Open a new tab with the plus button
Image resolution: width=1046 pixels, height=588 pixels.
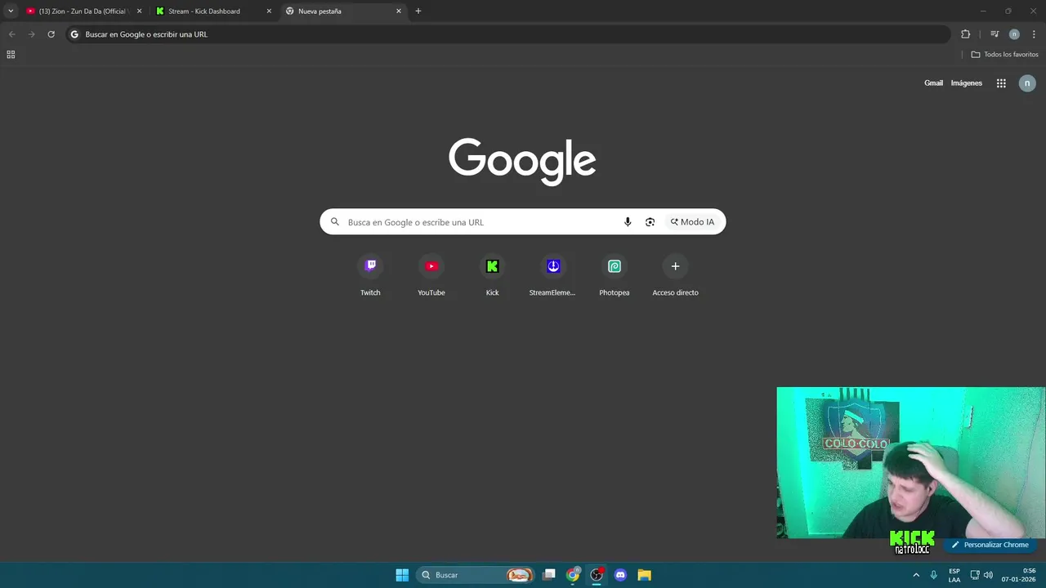[x=418, y=11]
